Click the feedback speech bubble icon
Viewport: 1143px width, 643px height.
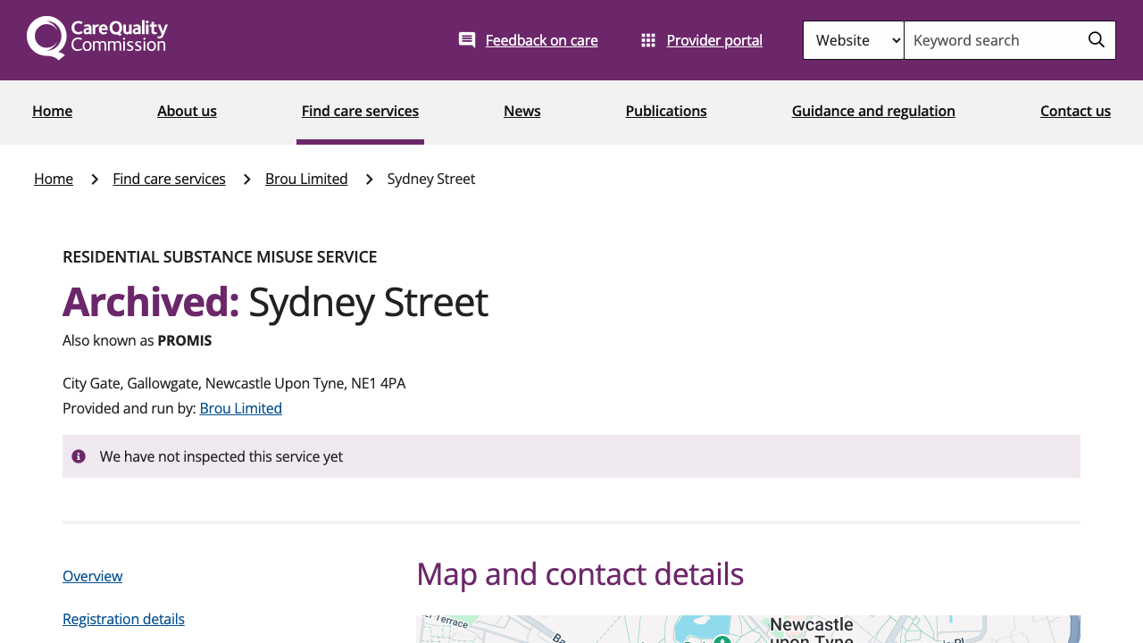[467, 40]
